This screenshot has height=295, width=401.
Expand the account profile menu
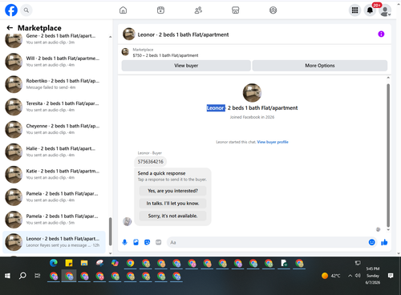[x=385, y=10]
